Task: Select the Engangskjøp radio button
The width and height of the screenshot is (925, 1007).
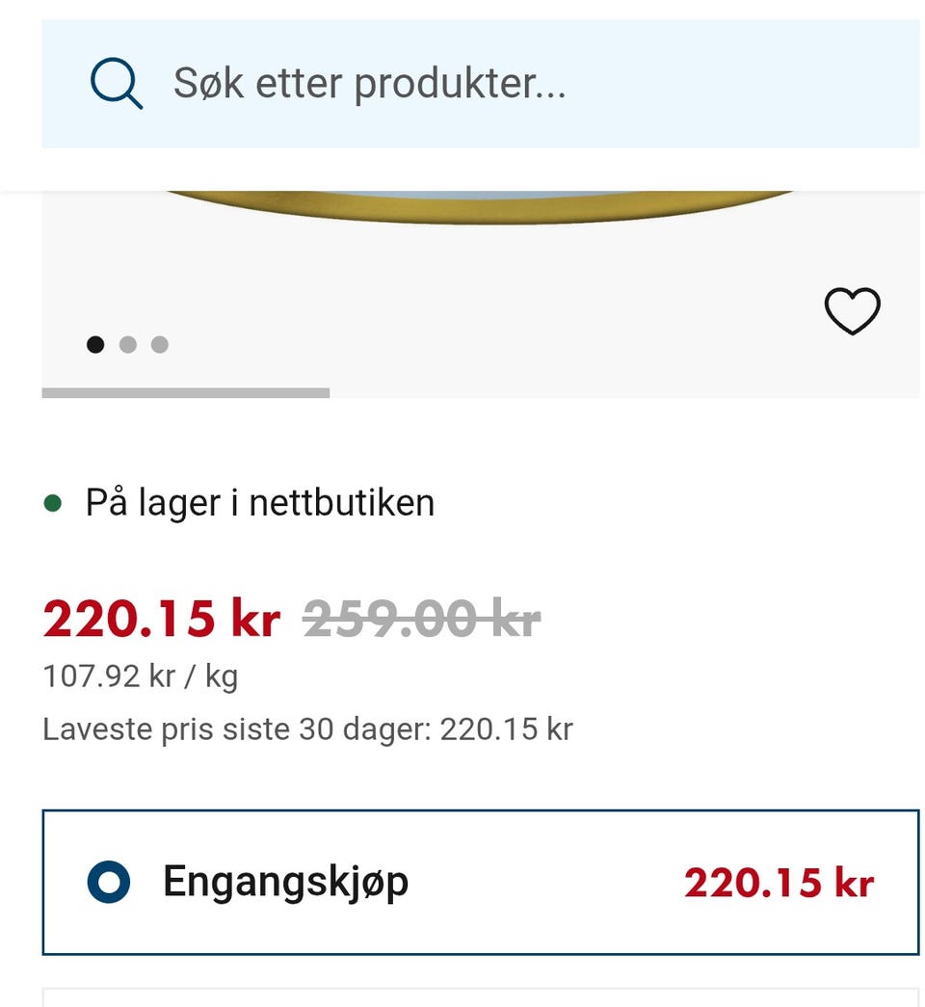Action: click(108, 882)
